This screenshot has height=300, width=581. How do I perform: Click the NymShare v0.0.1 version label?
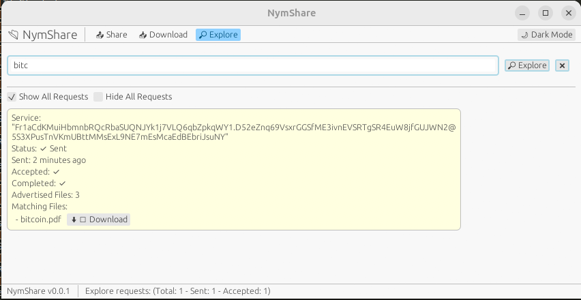[38, 291]
